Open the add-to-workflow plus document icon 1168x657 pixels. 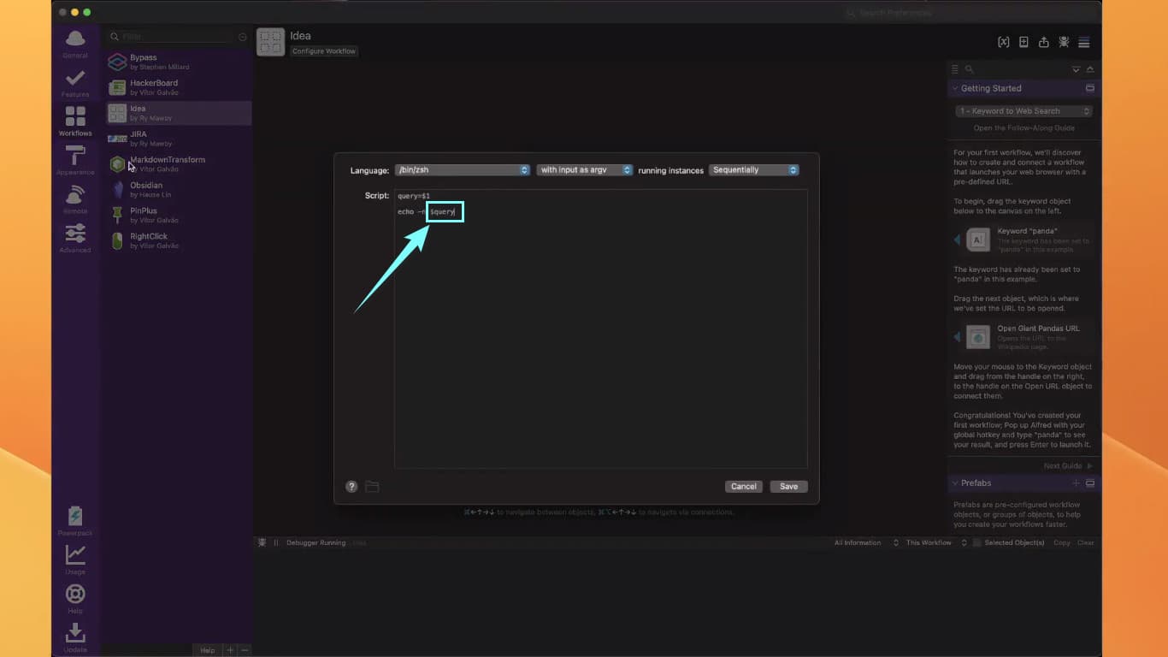[1023, 43]
